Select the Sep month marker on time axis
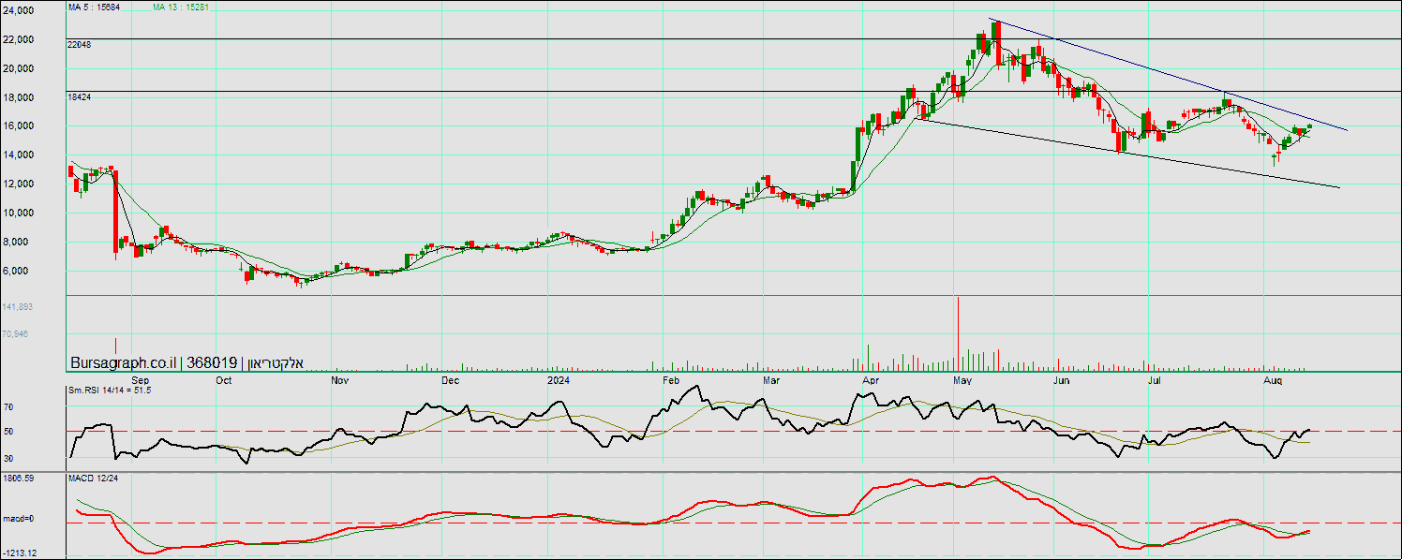 coord(141,381)
